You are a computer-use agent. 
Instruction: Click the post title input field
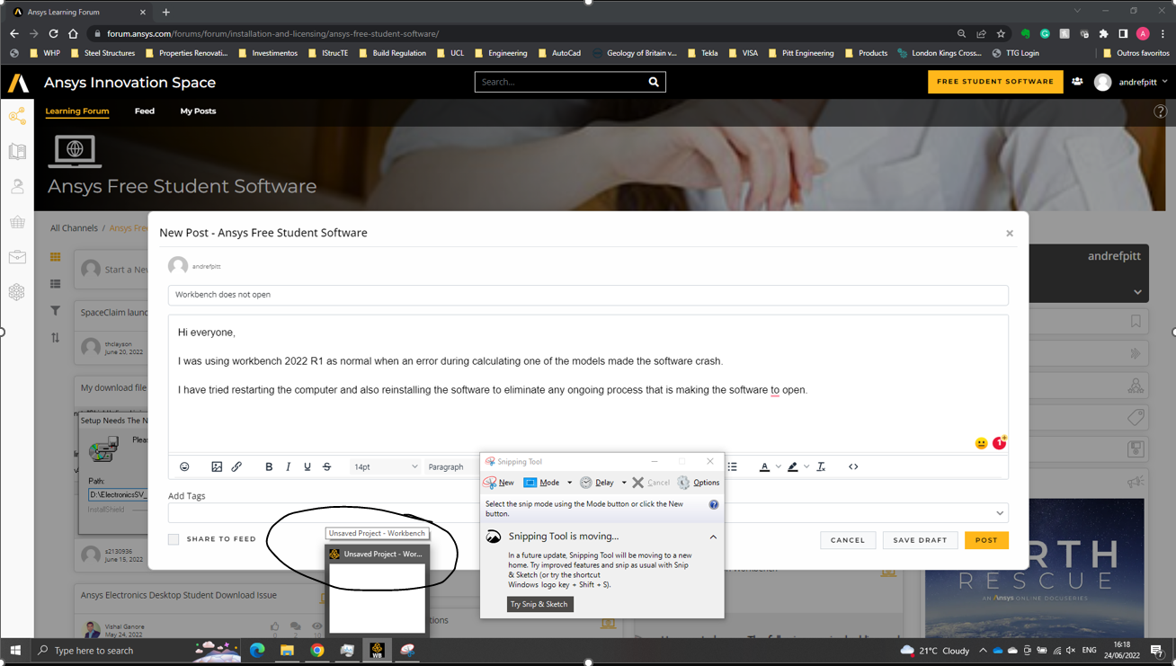[588, 295]
